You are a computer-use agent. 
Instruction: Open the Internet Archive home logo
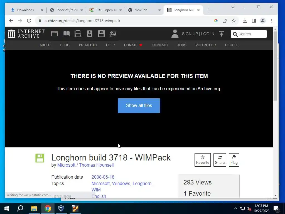point(26,34)
